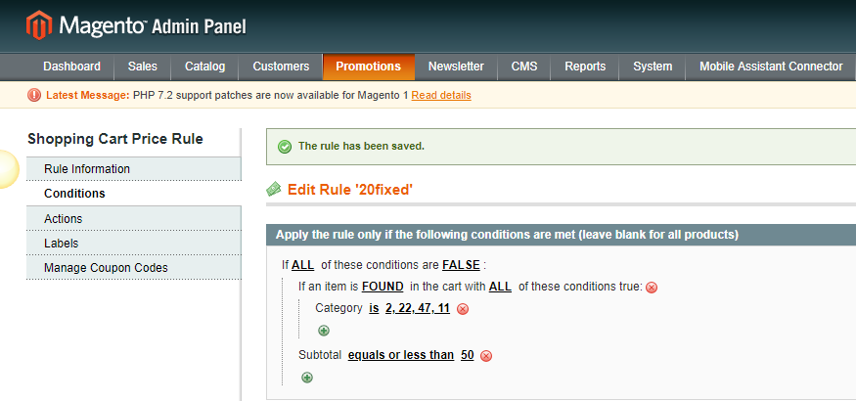Change the FALSE condition value

(461, 265)
